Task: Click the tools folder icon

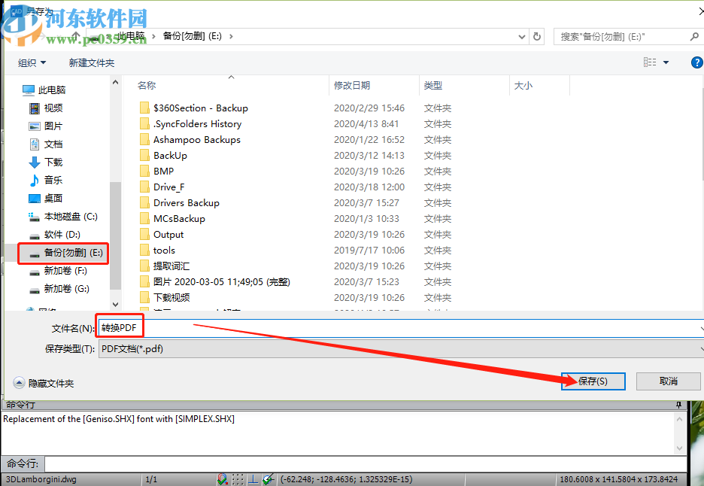Action: coord(144,251)
